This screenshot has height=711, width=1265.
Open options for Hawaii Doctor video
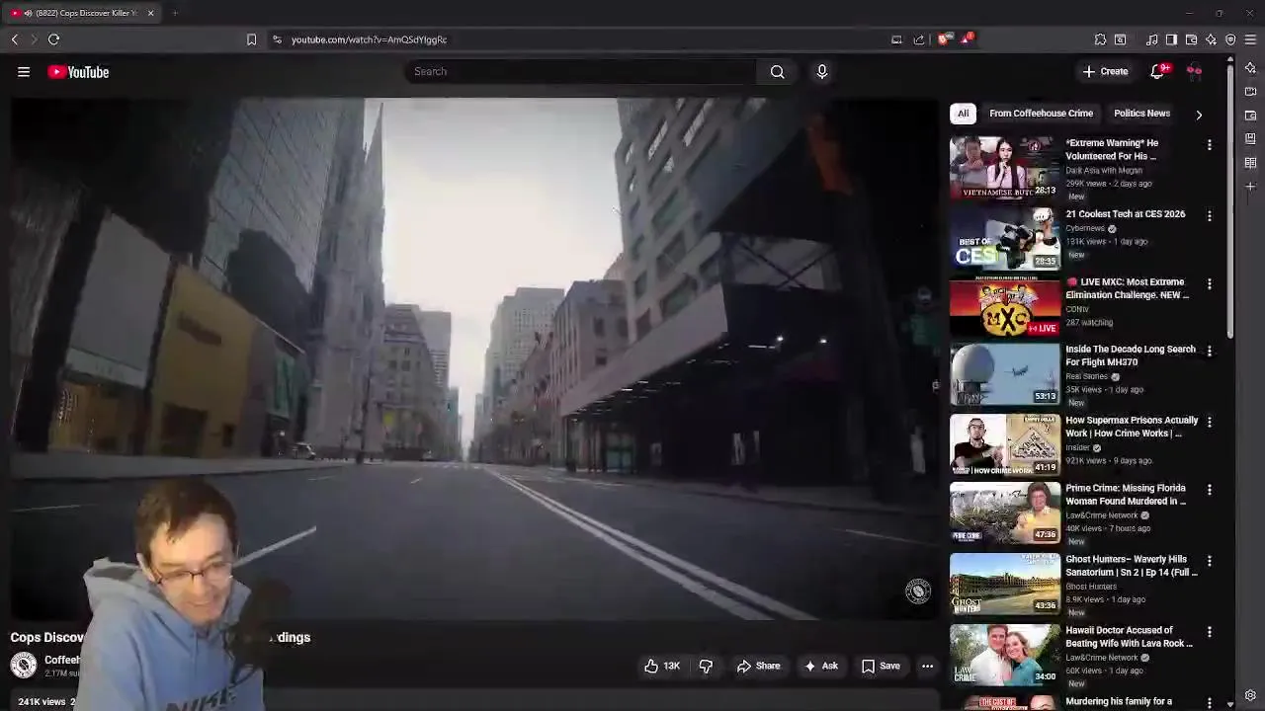(1209, 632)
